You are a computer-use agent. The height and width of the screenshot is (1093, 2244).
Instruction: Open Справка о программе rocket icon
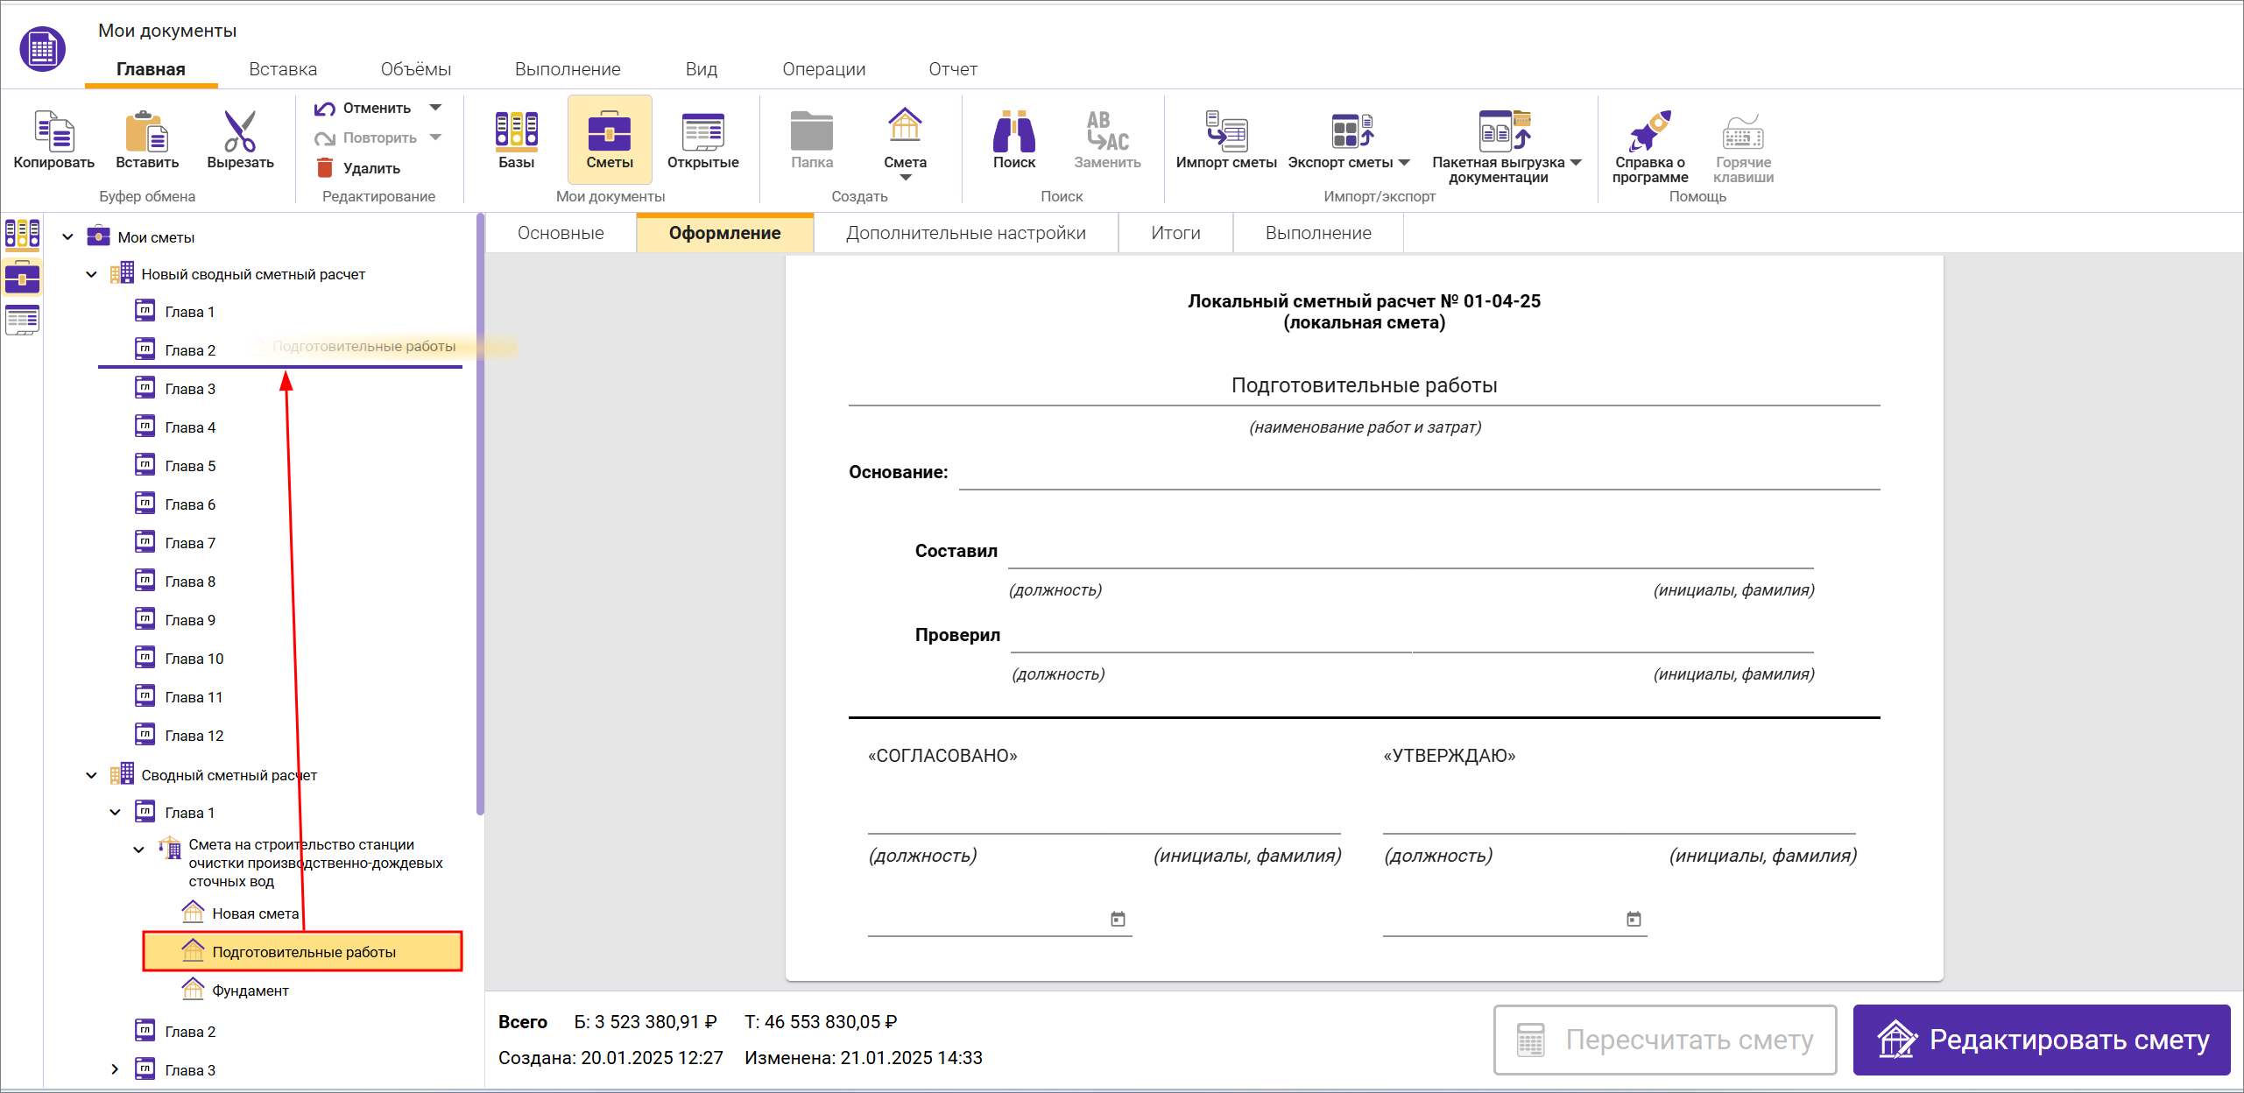pyautogui.click(x=1649, y=131)
